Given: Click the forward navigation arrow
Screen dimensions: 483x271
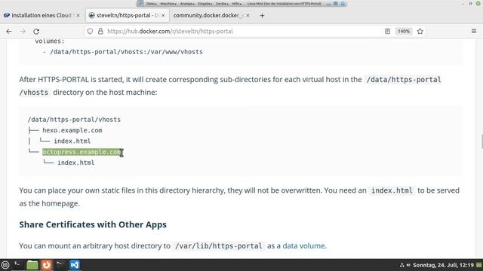Looking at the screenshot, I should (23, 32).
